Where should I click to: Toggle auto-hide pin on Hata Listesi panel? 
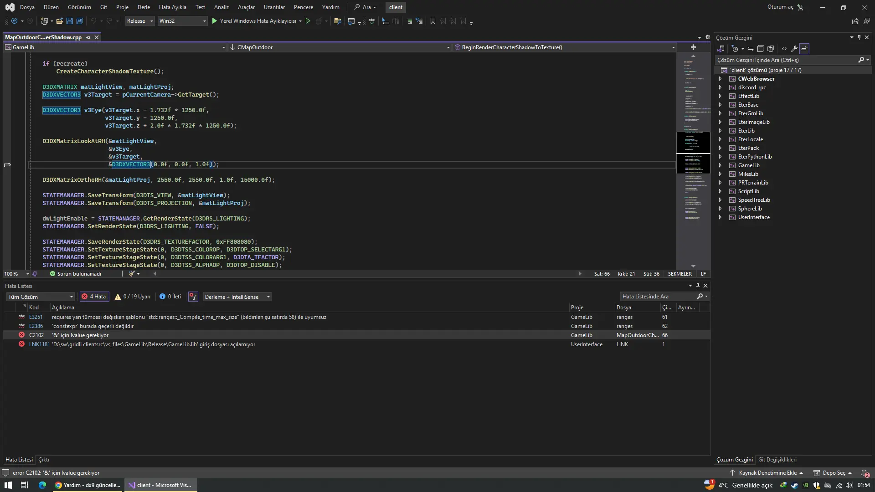[x=698, y=286]
